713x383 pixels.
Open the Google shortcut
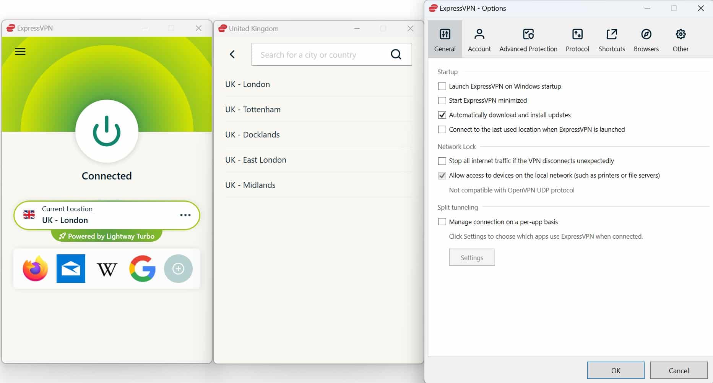[x=142, y=268]
